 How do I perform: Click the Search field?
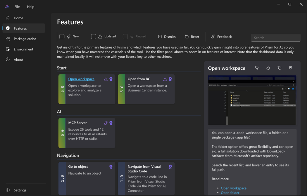276,38
